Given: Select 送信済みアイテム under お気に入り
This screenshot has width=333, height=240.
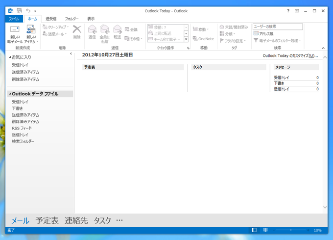Looking at the screenshot, I should [25, 72].
